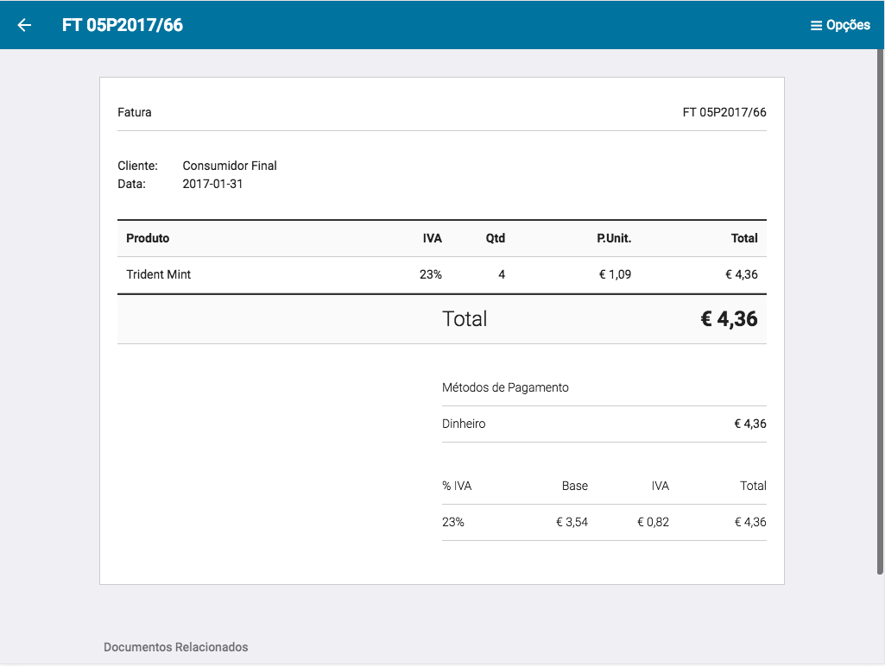Click the invoice number at top right
The image size is (885, 666).
click(x=724, y=112)
